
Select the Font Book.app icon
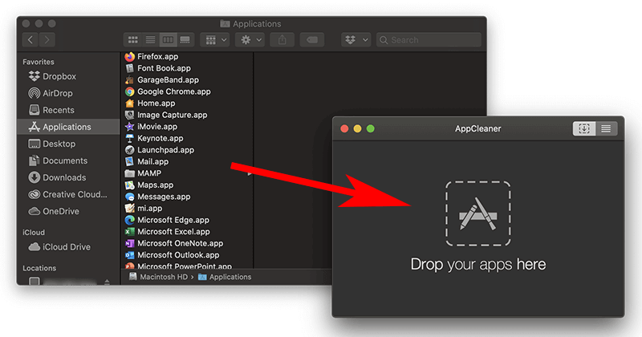pyautogui.click(x=130, y=68)
